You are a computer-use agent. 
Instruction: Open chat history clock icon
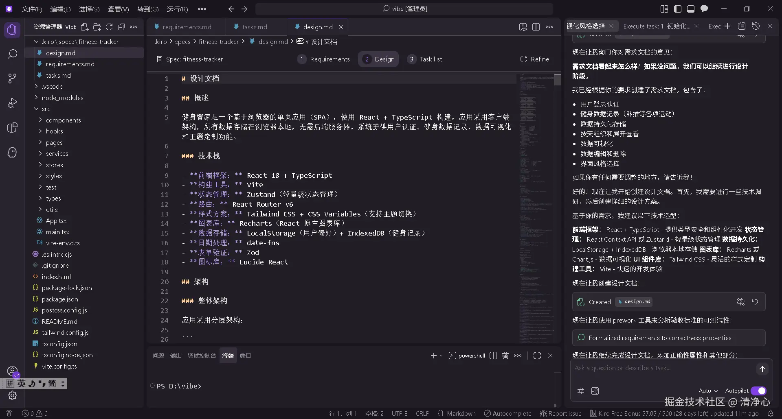756,26
